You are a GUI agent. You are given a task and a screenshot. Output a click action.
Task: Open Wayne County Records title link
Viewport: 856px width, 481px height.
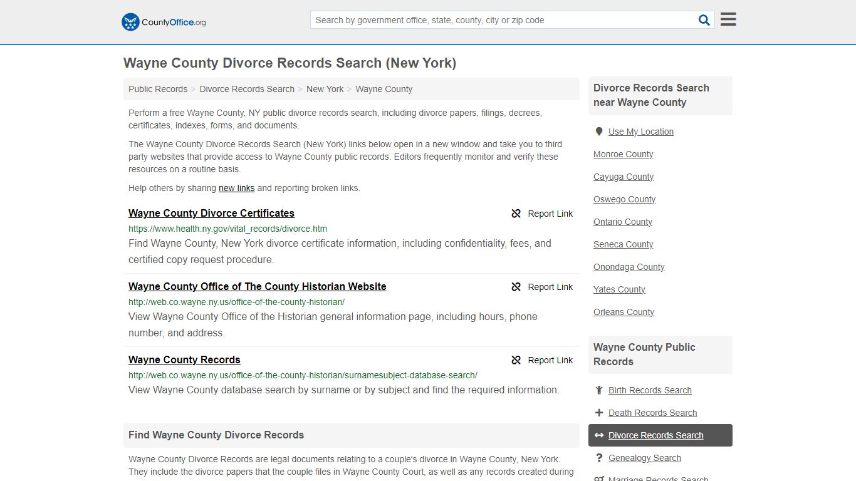point(184,359)
